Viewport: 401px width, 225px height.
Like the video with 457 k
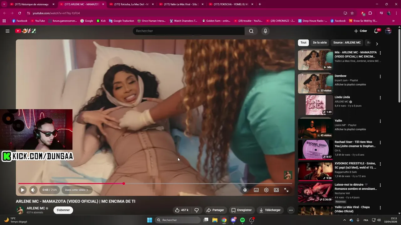pos(181,210)
